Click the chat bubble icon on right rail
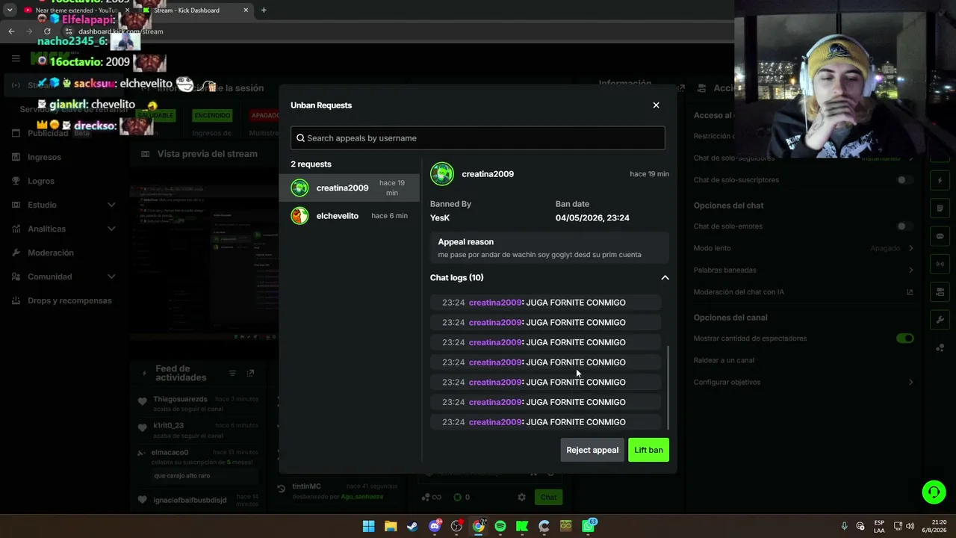This screenshot has height=538, width=956. pyautogui.click(x=940, y=236)
